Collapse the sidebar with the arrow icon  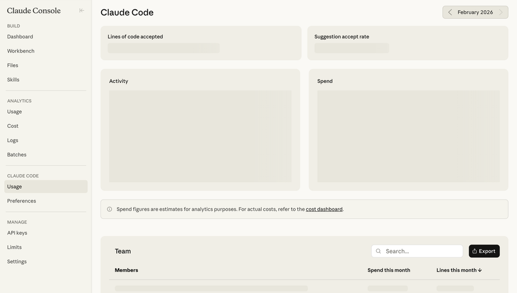point(82,11)
